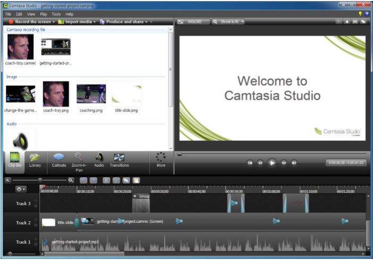This screenshot has height=260, width=373.
Task: Open the Clip Bin tab
Action: coord(15,161)
